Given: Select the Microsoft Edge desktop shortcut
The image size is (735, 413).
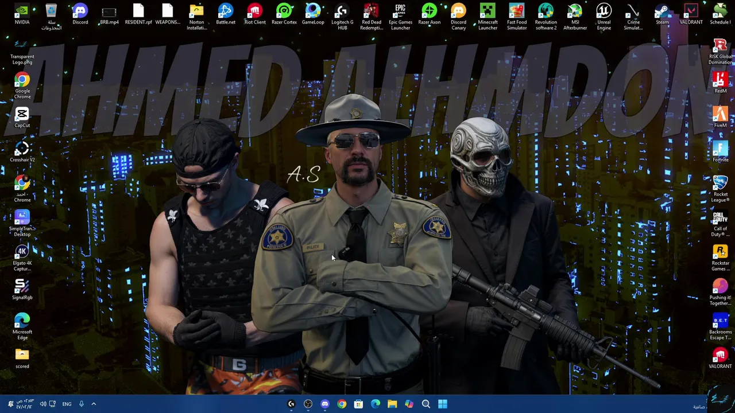Looking at the screenshot, I should 22,327.
